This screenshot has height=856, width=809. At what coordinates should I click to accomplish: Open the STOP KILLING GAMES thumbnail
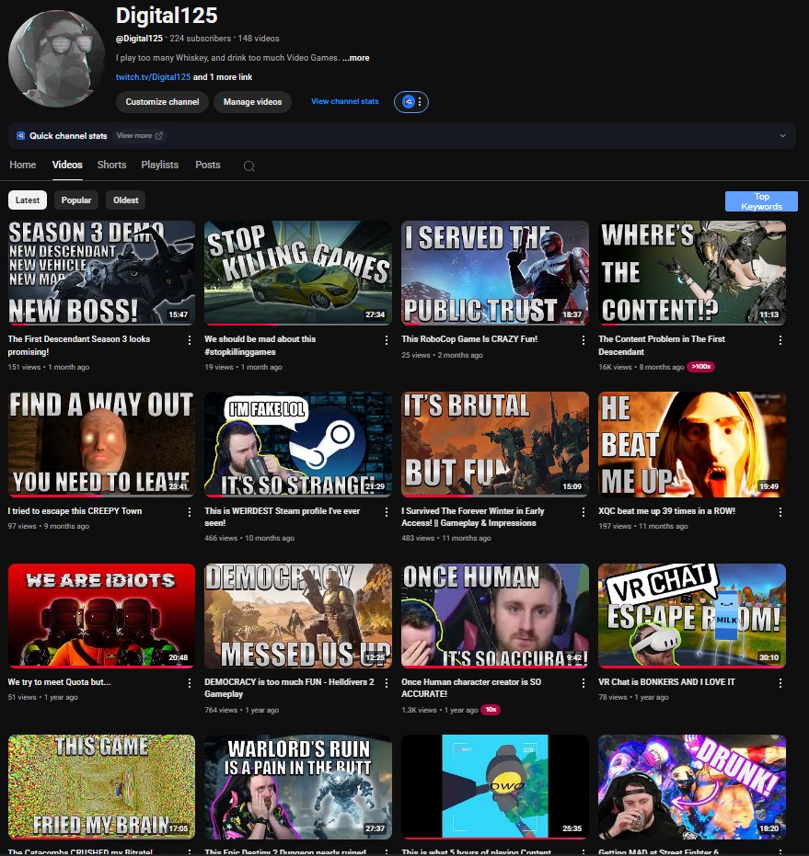point(298,272)
